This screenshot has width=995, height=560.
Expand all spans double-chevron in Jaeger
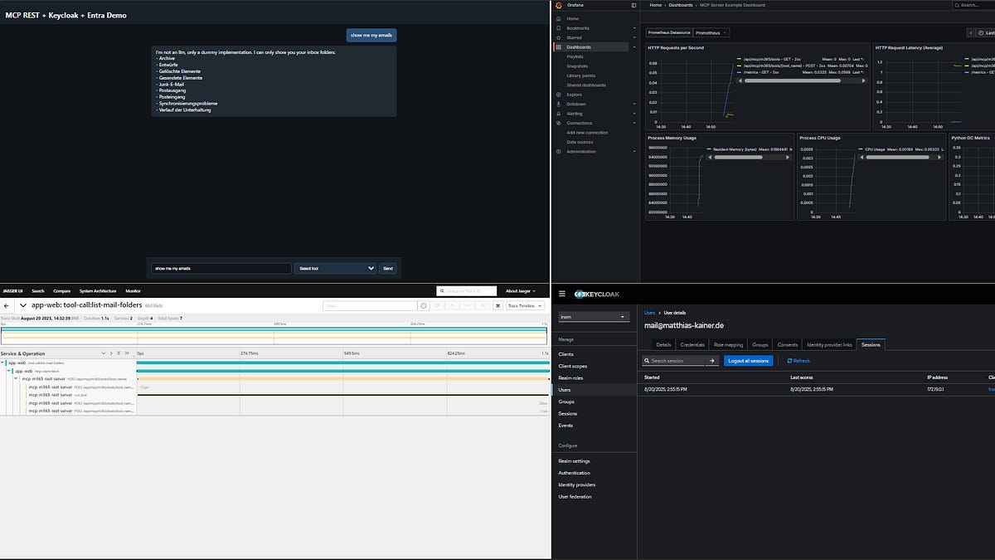point(119,353)
